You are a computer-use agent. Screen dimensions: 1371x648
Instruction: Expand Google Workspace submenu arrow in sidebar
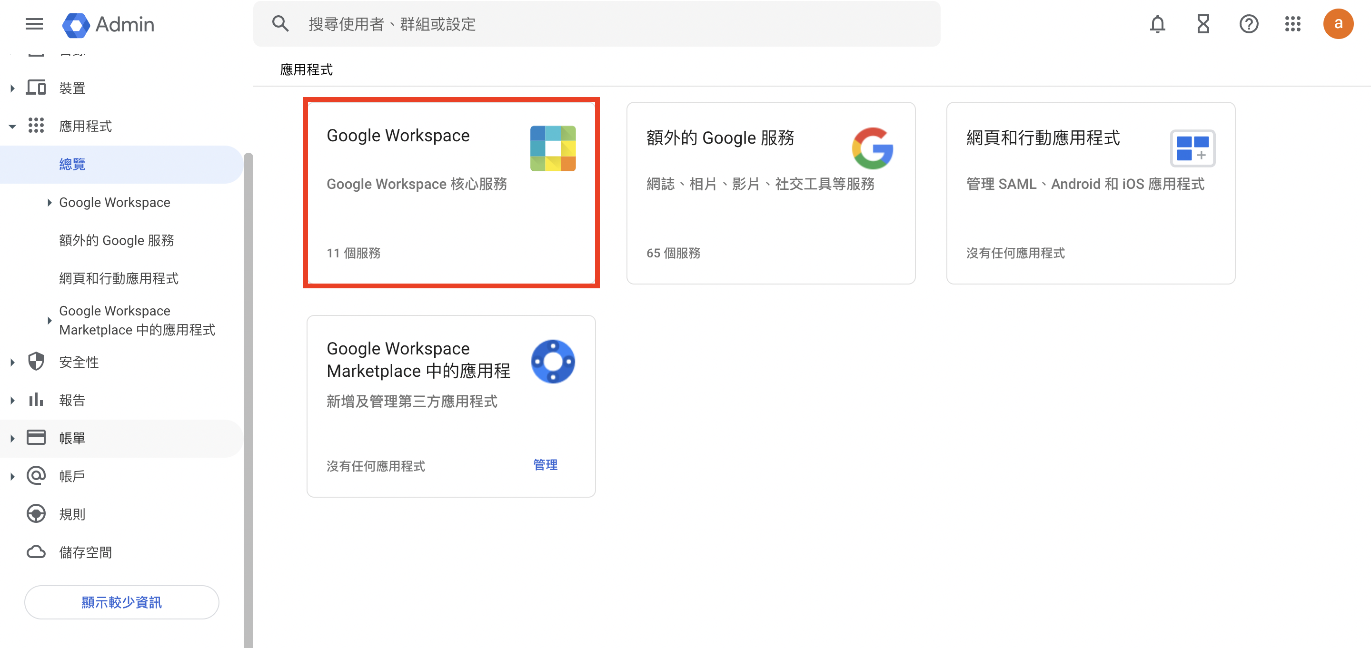(50, 203)
